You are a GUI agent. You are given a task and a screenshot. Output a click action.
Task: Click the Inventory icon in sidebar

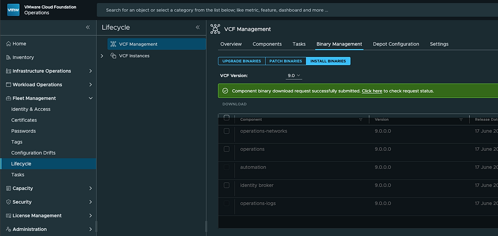(x=8, y=58)
